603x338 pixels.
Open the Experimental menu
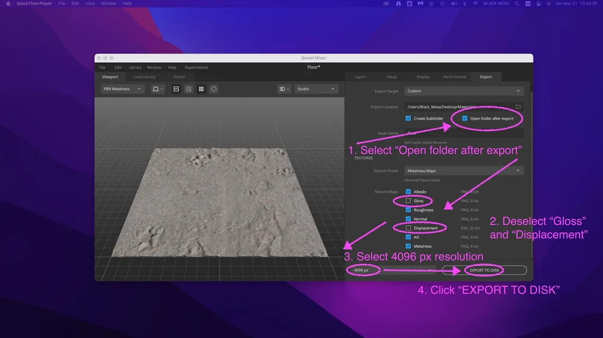196,67
